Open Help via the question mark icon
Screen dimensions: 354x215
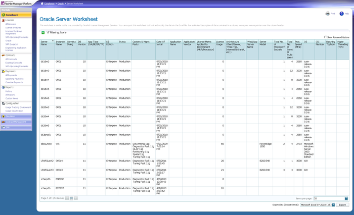[x=341, y=14]
